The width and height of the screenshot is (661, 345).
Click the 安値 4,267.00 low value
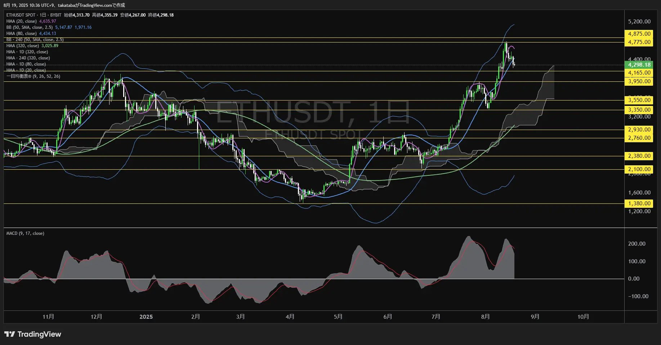[133, 15]
